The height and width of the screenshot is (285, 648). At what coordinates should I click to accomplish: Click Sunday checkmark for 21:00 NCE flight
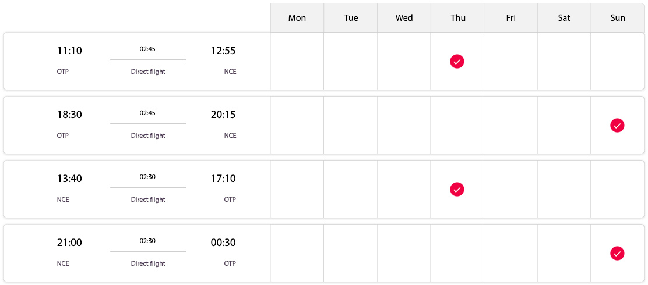[618, 253]
